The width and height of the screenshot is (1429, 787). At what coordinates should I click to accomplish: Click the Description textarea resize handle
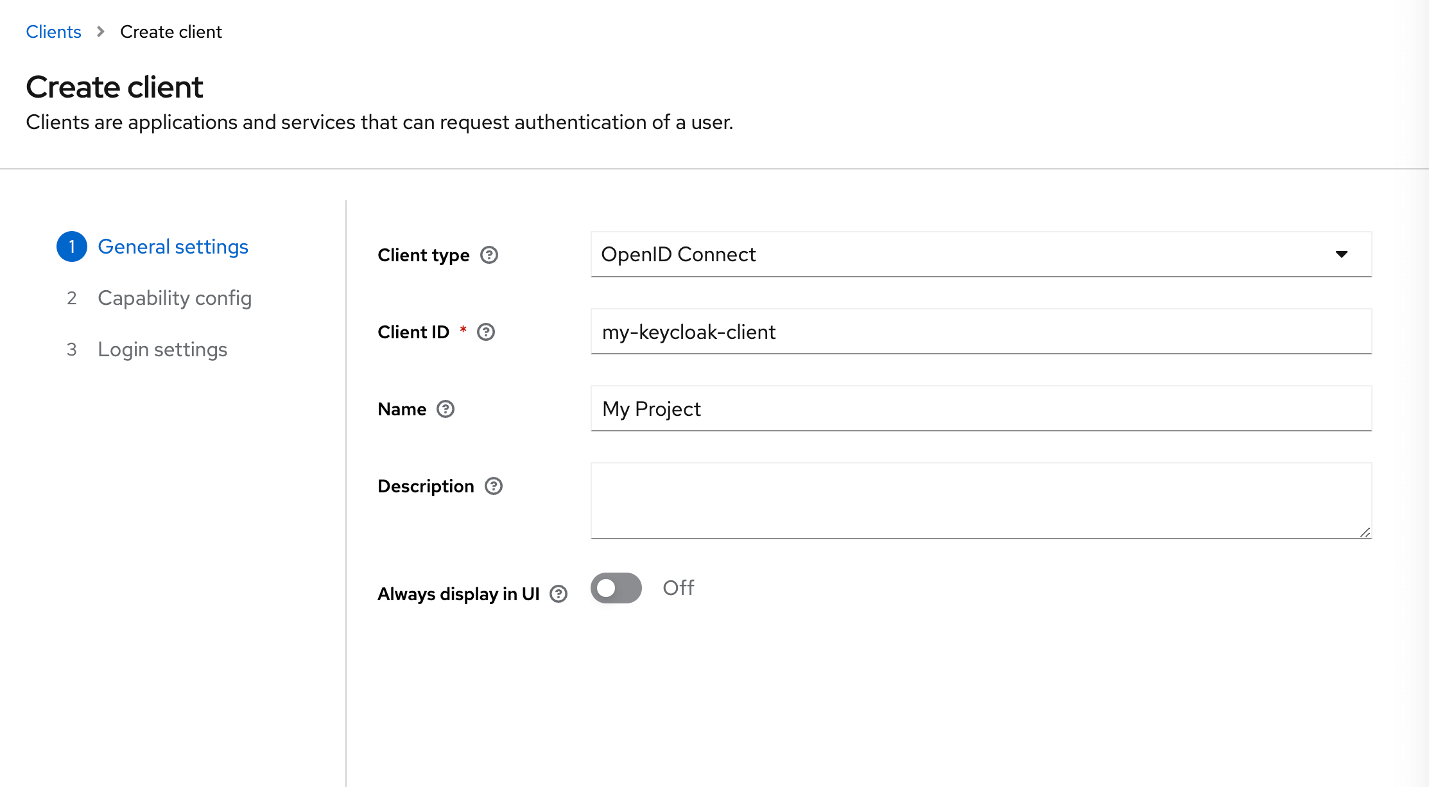point(1365,533)
